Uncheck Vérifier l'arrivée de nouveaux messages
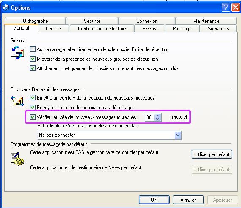Viewport: 241px width, 208px height. [x=33, y=117]
